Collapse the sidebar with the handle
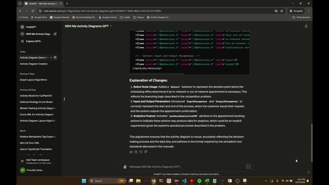Image resolution: width=329 pixels, height=185 pixels. (64, 99)
